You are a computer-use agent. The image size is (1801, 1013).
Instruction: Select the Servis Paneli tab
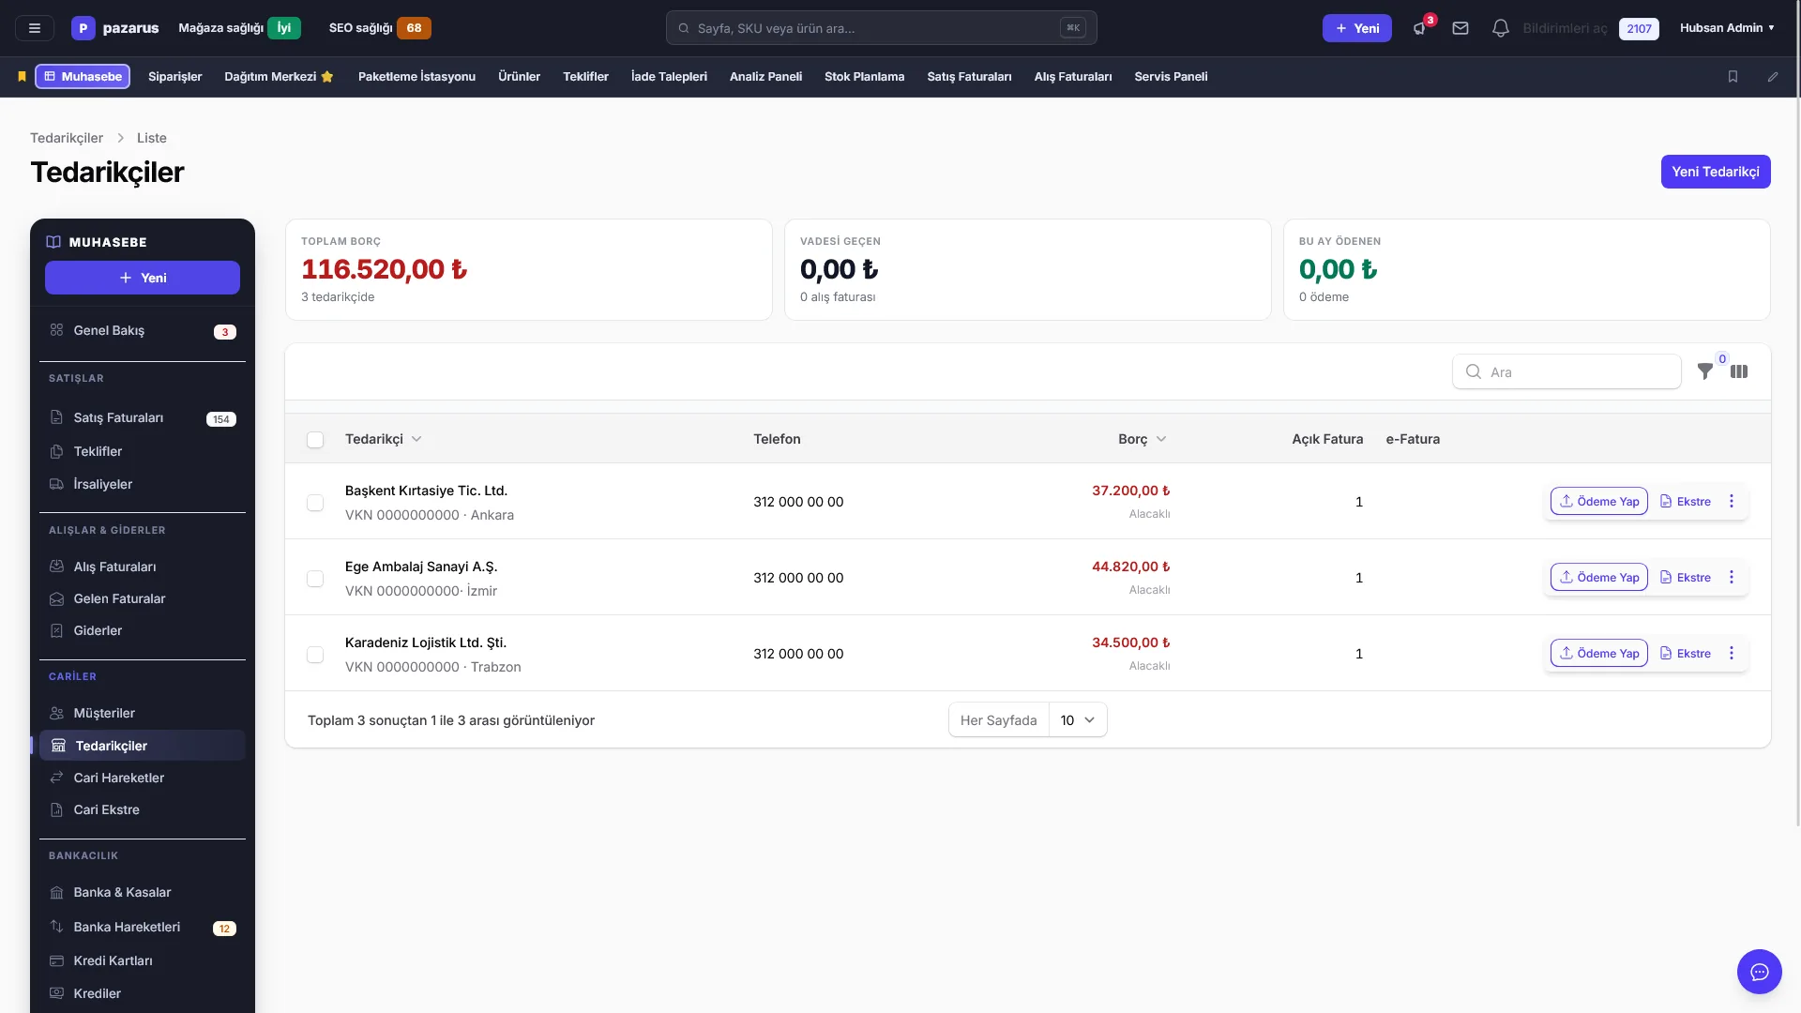[x=1171, y=77]
